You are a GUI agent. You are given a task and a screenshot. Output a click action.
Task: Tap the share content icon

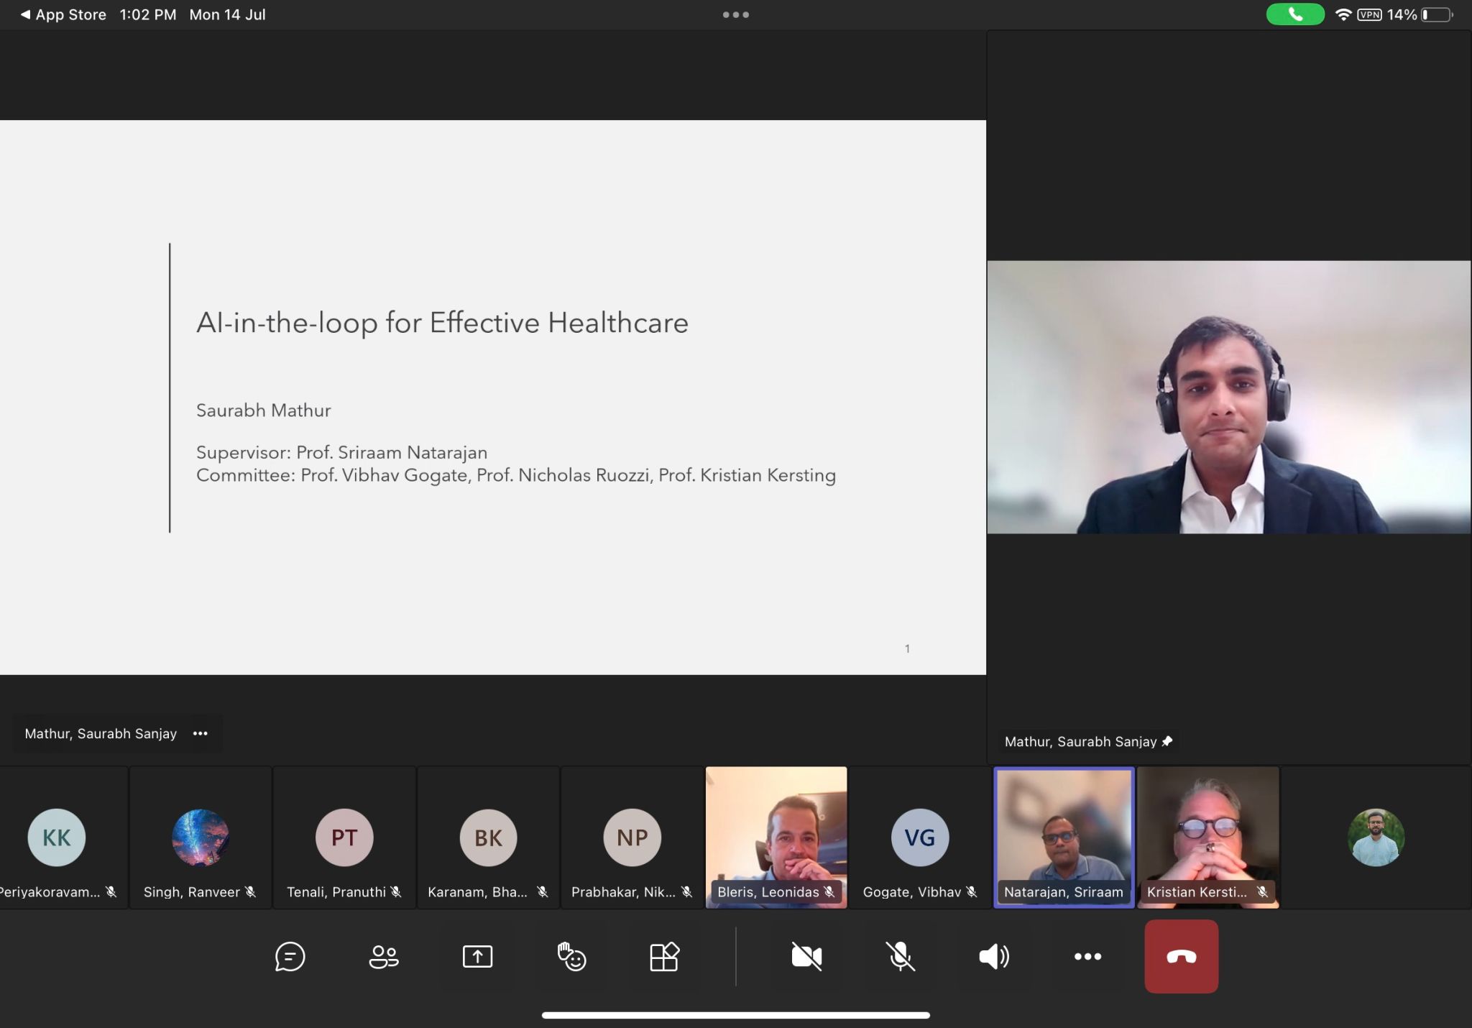[477, 957]
